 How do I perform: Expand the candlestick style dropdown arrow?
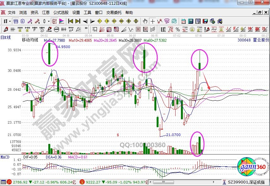48,21
